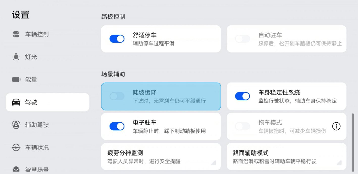Click the lights bulb icon in sidebar

click(16, 57)
